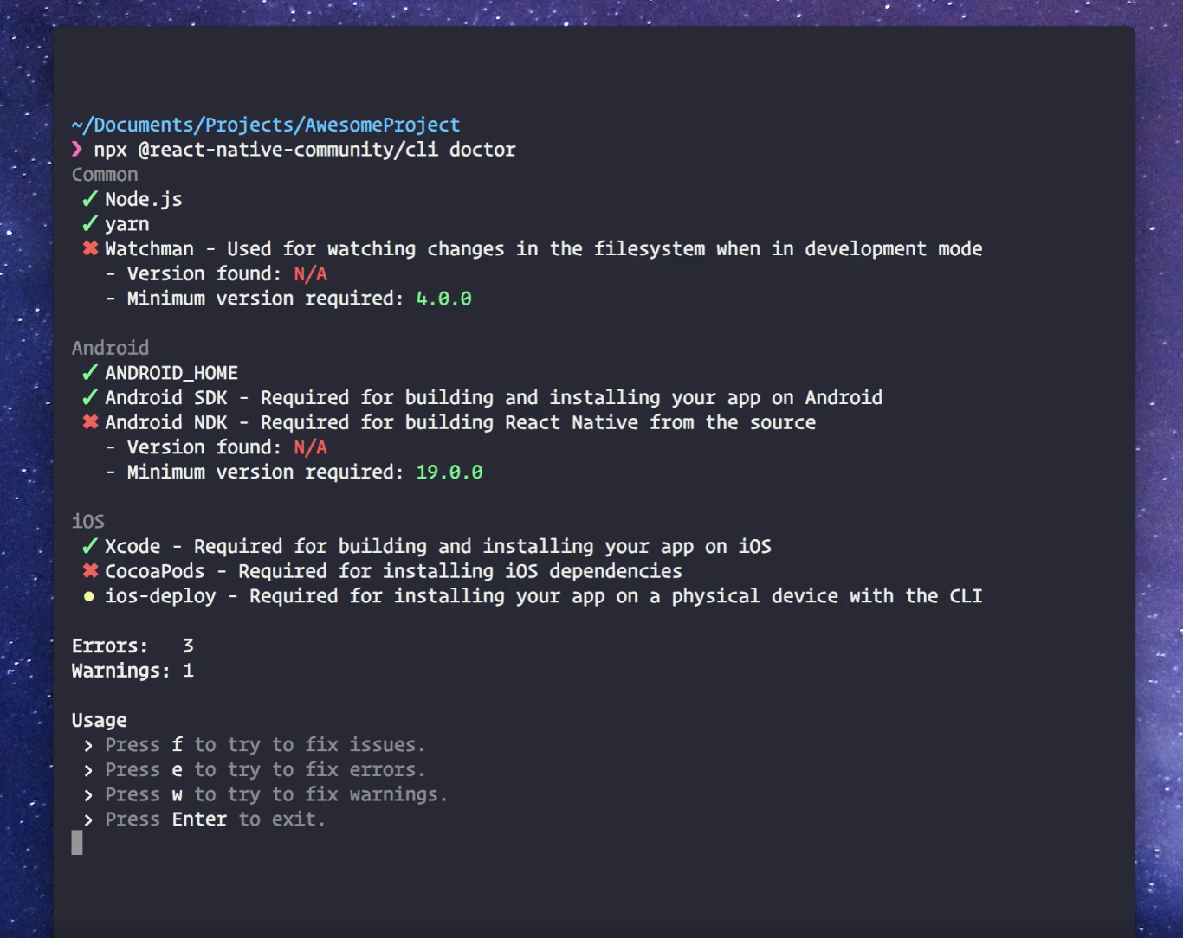Click minimum version '4.0.0'
The image size is (1183, 938).
pos(443,299)
